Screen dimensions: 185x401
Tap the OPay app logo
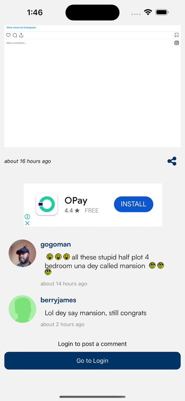click(x=47, y=204)
